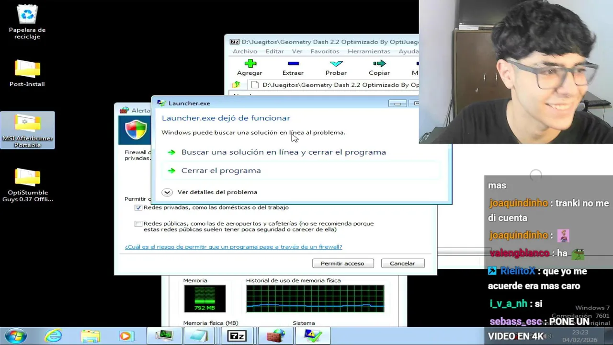The width and height of the screenshot is (613, 345).
Task: Open the Favoritos menu in 7-Zip
Action: [325, 51]
